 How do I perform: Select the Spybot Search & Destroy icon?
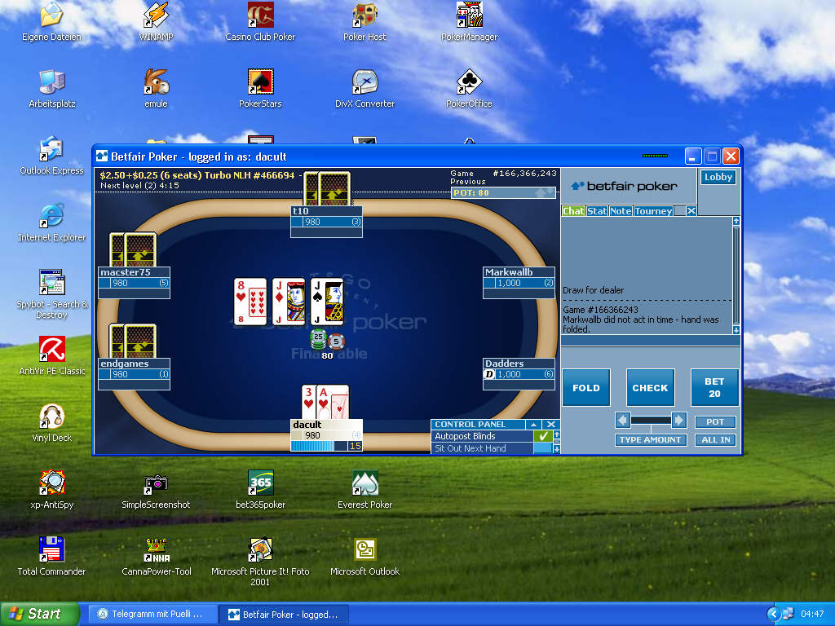click(x=51, y=282)
